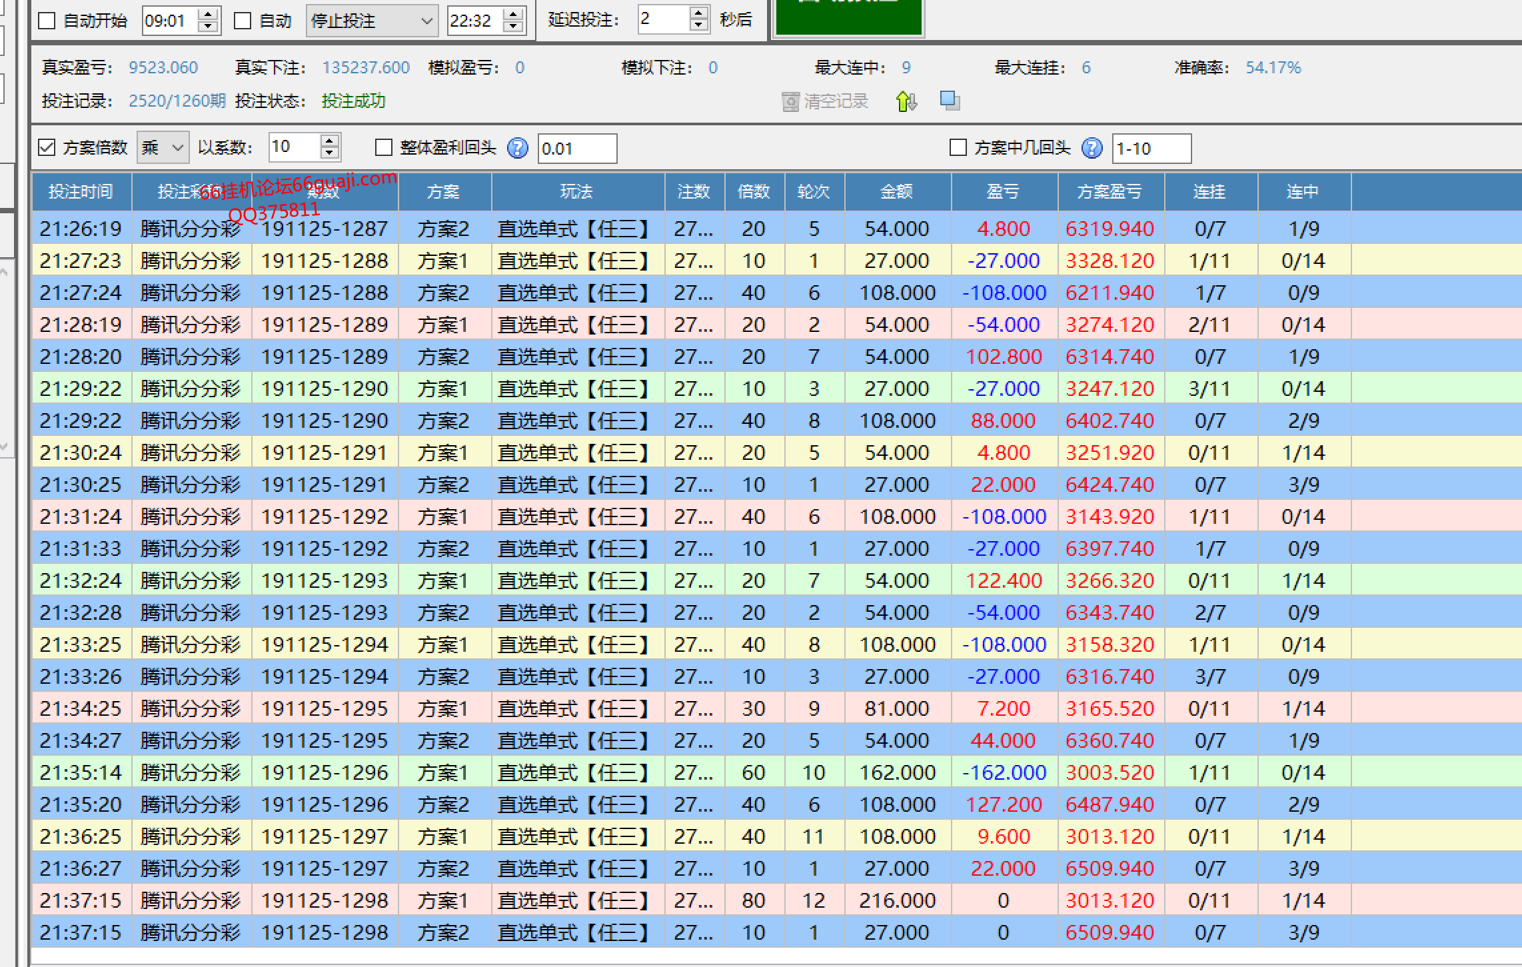Select the row timed 21:34:25
This screenshot has height=967, width=1522.
click(776, 708)
